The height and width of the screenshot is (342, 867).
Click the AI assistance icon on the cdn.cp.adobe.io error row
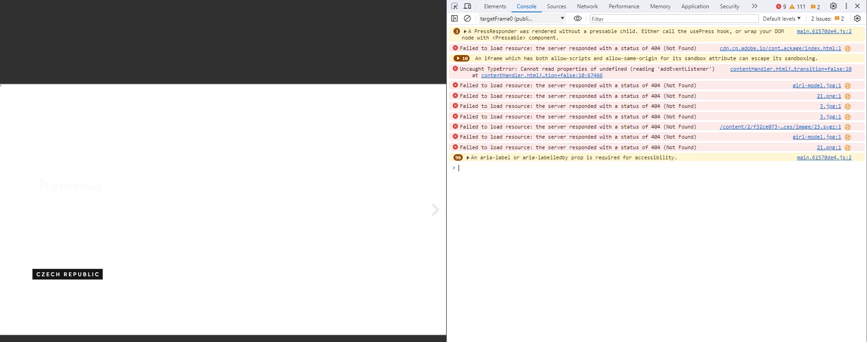tap(848, 49)
